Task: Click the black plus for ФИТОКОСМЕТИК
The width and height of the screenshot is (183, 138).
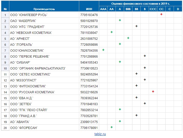Action: [x=137, y=86]
